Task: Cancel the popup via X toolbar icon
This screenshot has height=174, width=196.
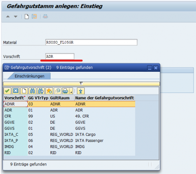Action: (x=15, y=91)
